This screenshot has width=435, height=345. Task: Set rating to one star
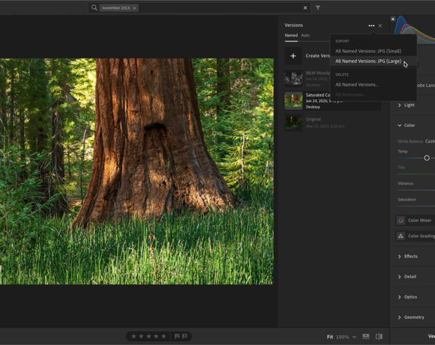tap(134, 336)
